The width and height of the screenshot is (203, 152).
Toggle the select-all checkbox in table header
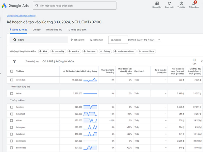pyautogui.click(x=12, y=71)
